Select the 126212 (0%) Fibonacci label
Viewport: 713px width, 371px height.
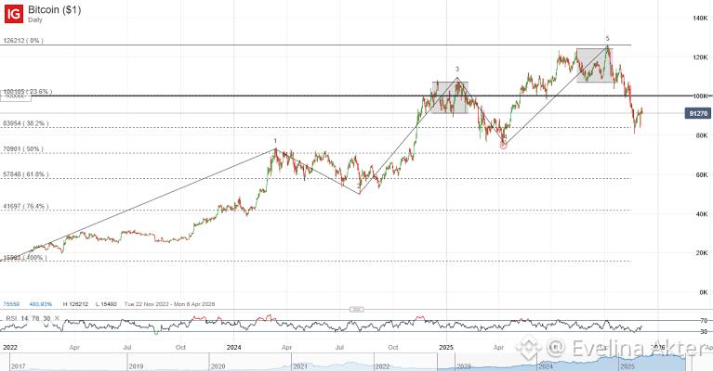click(23, 41)
